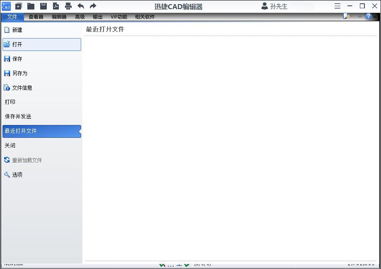381x269 pixels.
Task: Expand the dropdown arrow beside the help icon
Action: coord(375,17)
